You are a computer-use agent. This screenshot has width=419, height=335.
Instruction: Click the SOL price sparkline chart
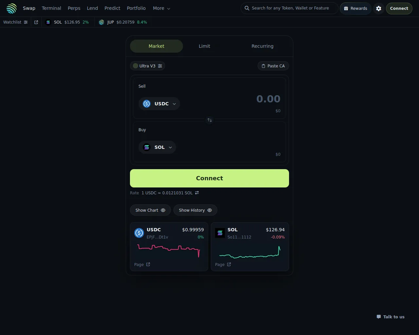tap(250, 252)
